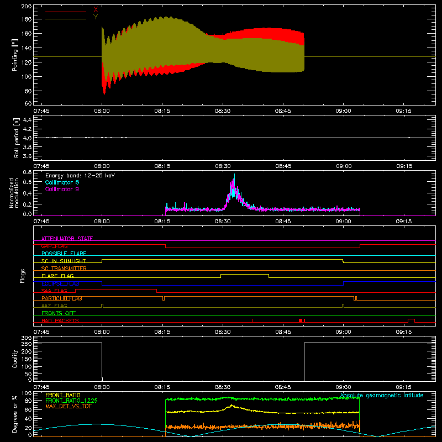
Task: Click the BAD_PACKETS bump after 09:15
Action: click(411, 320)
